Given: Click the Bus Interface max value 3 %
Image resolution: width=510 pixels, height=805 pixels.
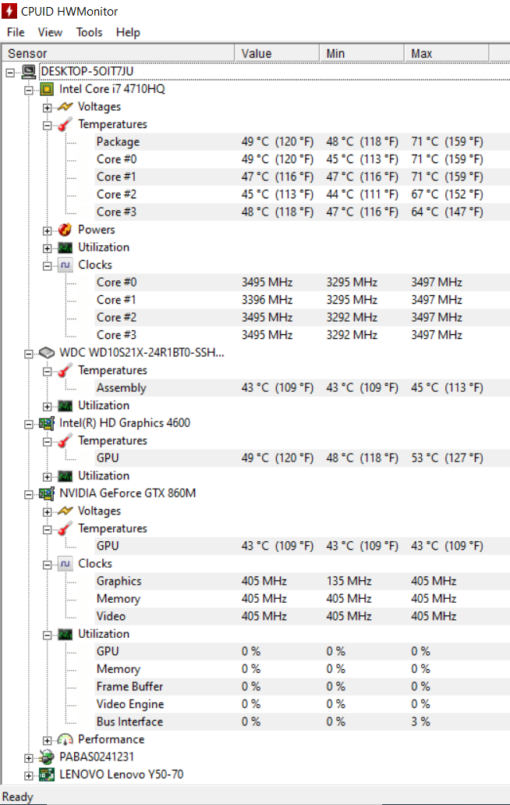Looking at the screenshot, I should coord(420,721).
